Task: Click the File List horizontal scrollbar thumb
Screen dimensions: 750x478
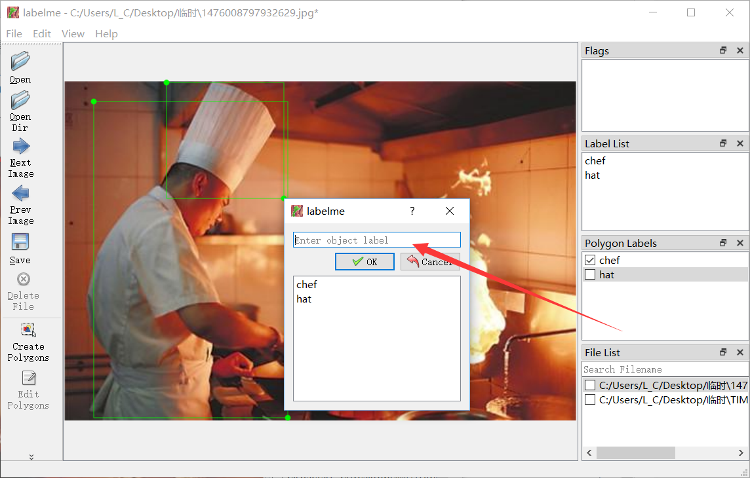Action: tap(636, 452)
